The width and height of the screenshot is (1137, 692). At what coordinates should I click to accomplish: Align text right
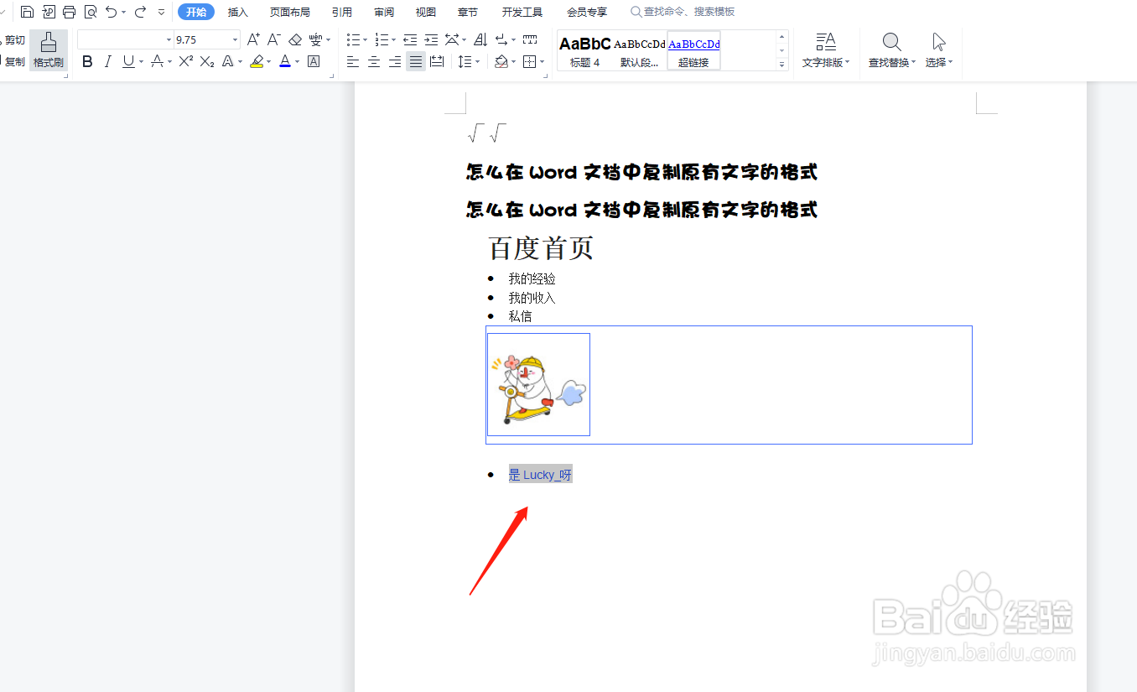395,61
